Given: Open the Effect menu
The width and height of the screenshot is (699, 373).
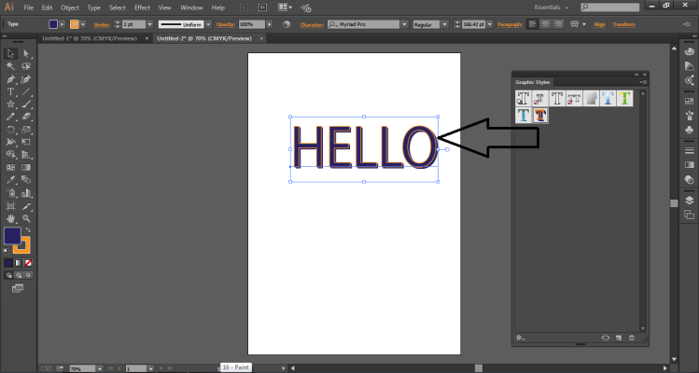Looking at the screenshot, I should point(142,7).
